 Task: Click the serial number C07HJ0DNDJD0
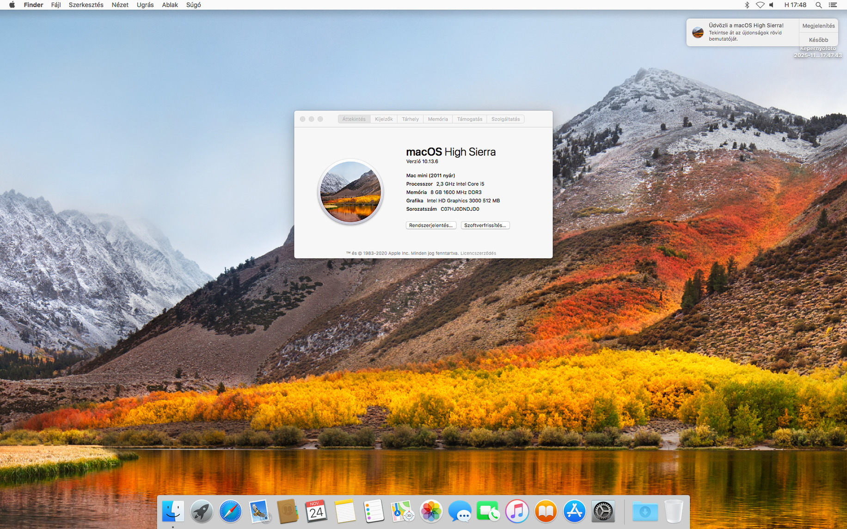click(x=460, y=209)
